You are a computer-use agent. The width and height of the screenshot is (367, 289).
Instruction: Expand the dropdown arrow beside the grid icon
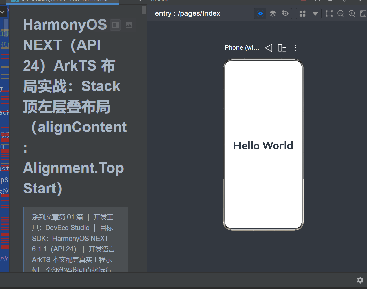pyautogui.click(x=315, y=14)
